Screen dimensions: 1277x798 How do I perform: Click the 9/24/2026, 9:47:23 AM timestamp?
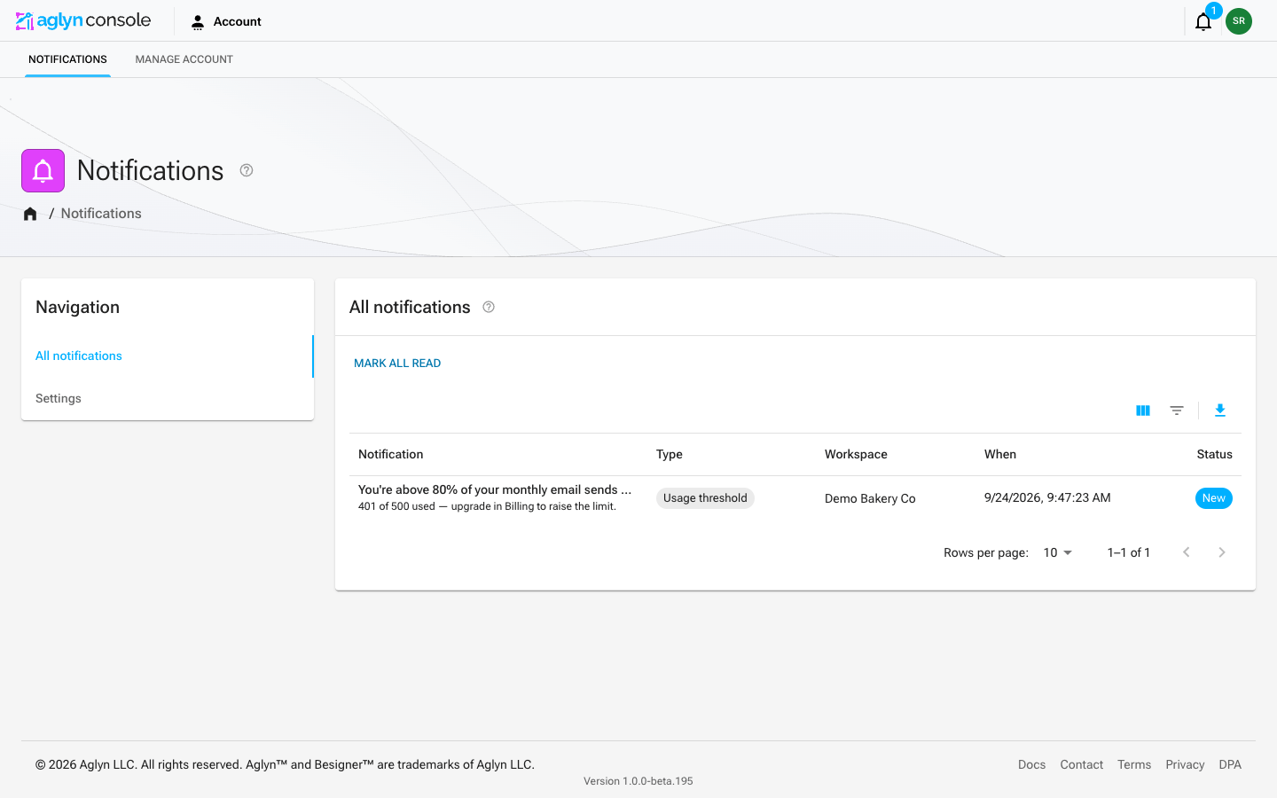[1047, 497]
